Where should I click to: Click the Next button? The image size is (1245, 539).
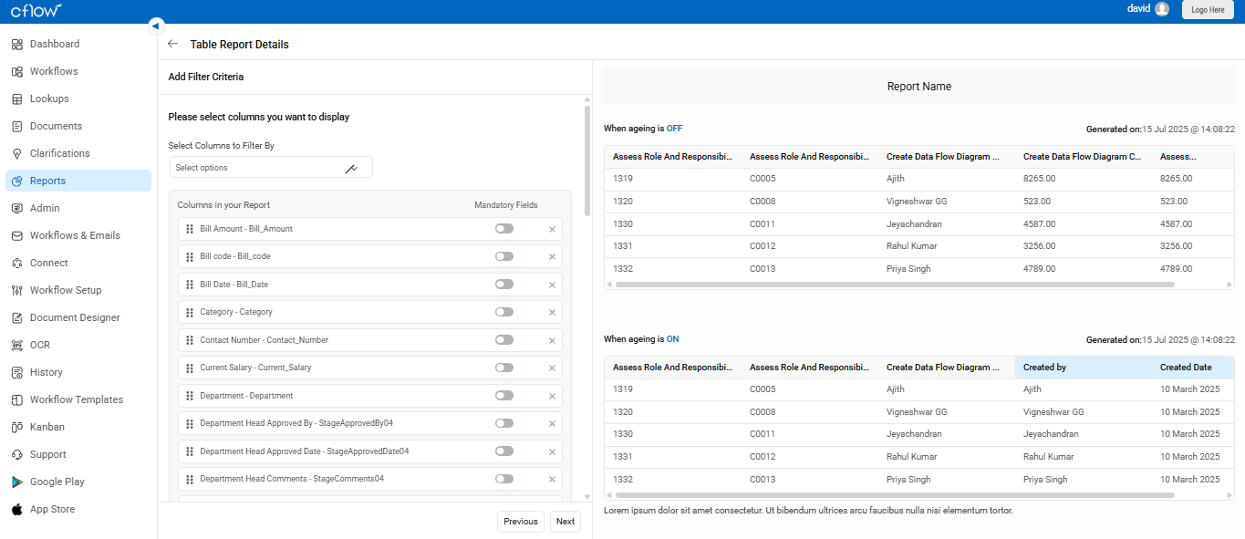point(565,522)
